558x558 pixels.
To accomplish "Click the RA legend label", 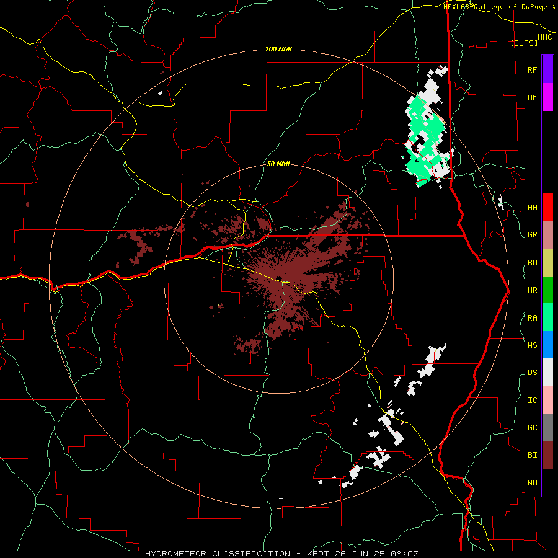I will (532, 318).
